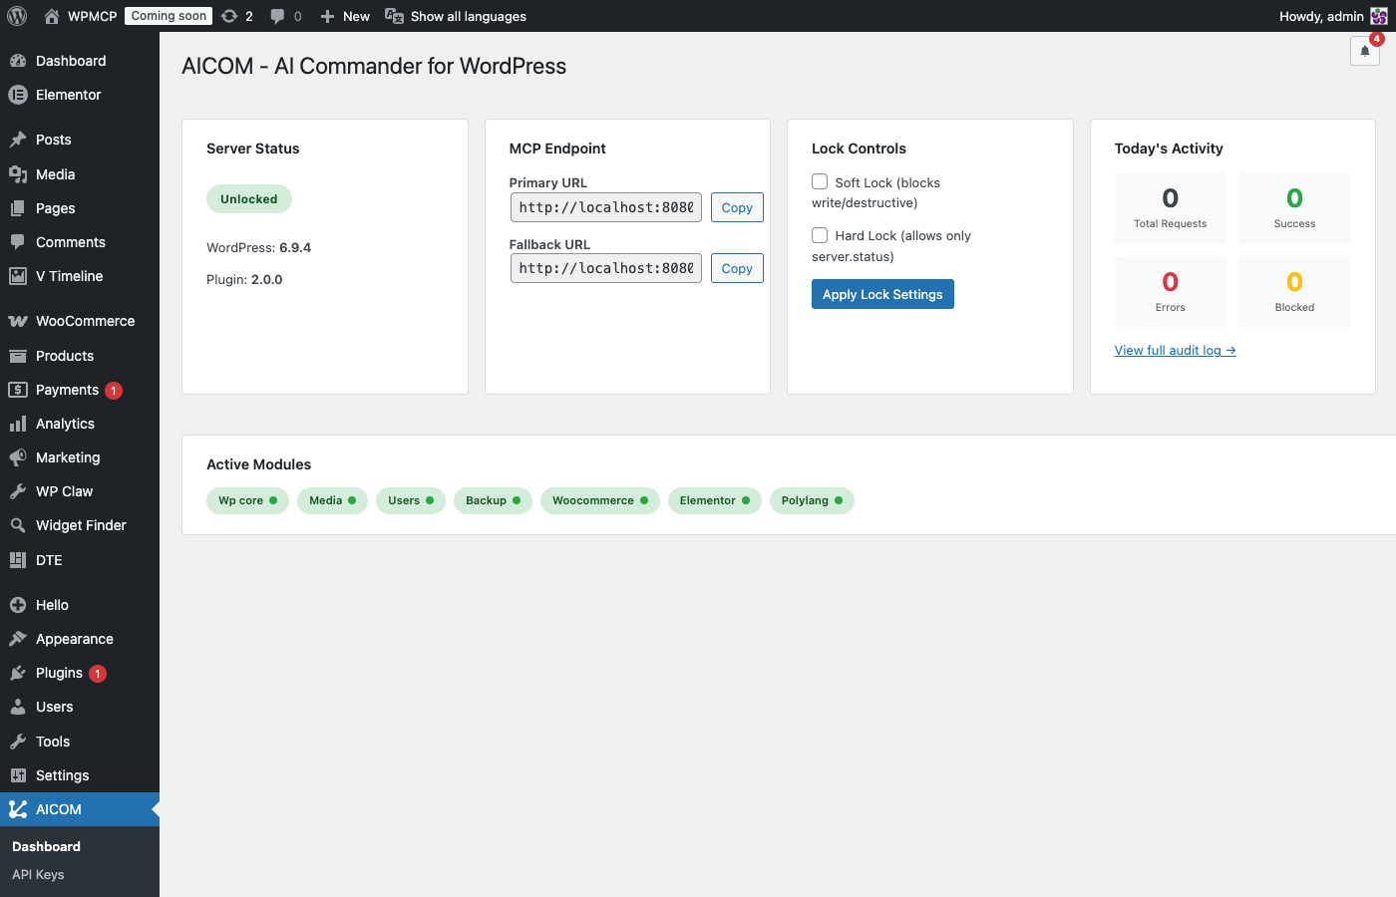Click the Show all languages translate icon
The image size is (1396, 897).
point(395,16)
